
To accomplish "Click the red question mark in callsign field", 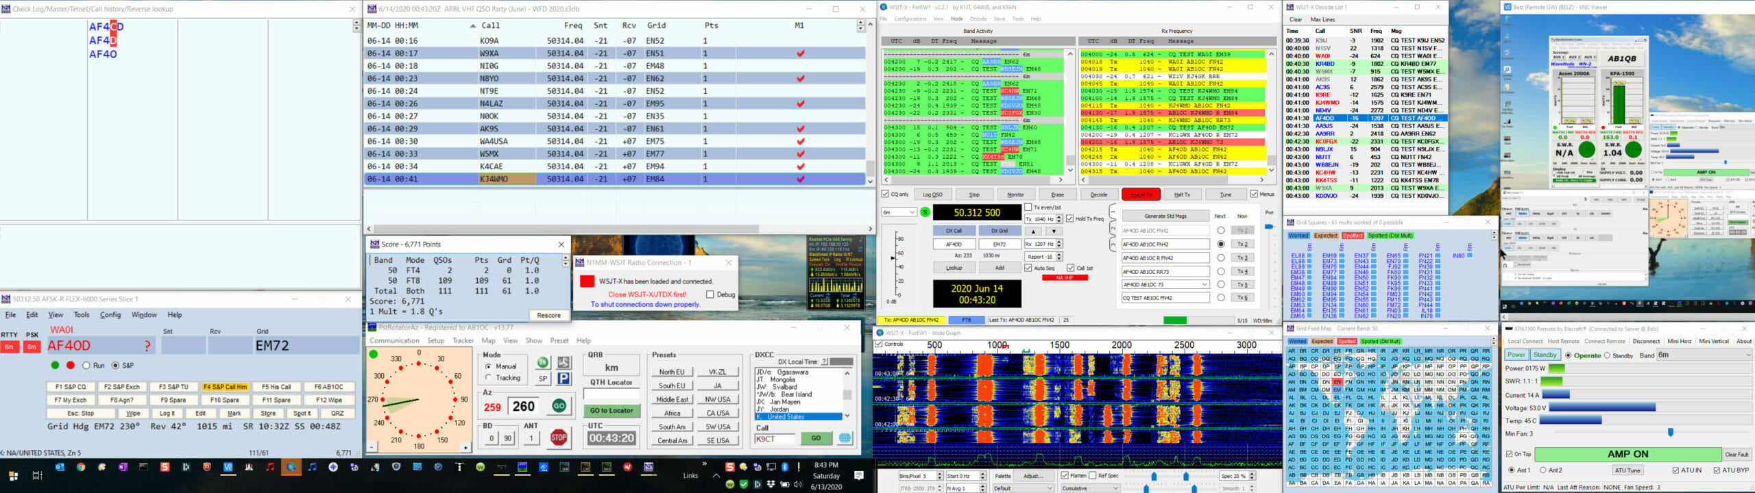I will click(x=147, y=346).
